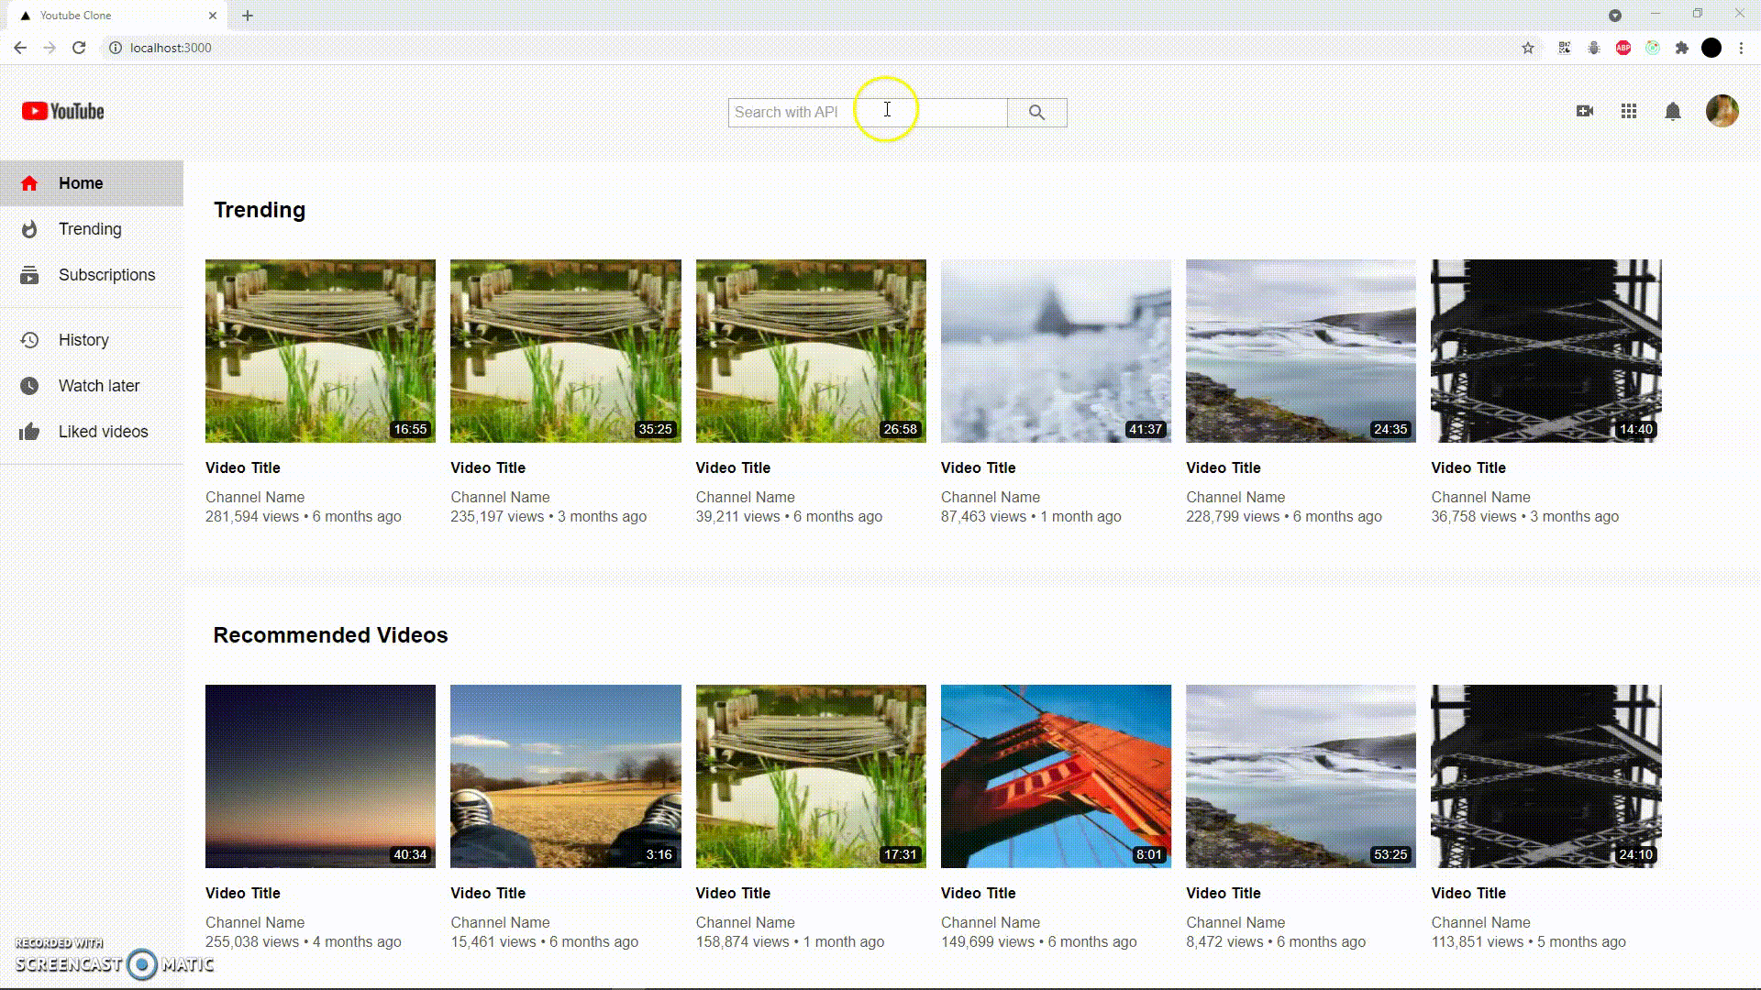Focus the Search with API field
Screen dimensions: 1761x990
[868, 113]
